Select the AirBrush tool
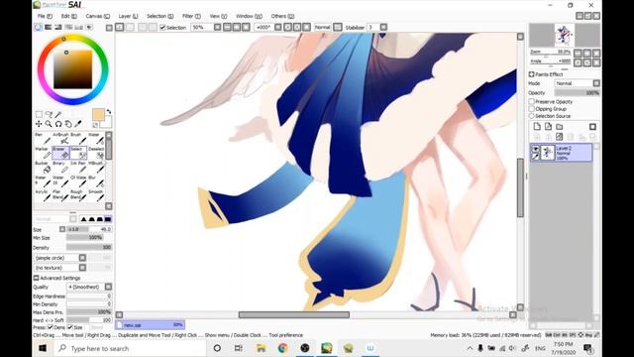The width and height of the screenshot is (634, 357). (x=60, y=139)
